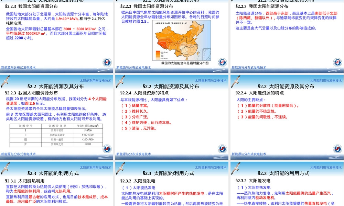The image size is (344, 206).
Task: Click the heading §2.2.3 我国太阳能资源分布 above the map
Action: pyautogui.click(x=147, y=6)
